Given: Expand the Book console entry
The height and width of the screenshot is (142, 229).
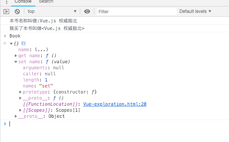Looking at the screenshot, I should pyautogui.click(x=5, y=36).
